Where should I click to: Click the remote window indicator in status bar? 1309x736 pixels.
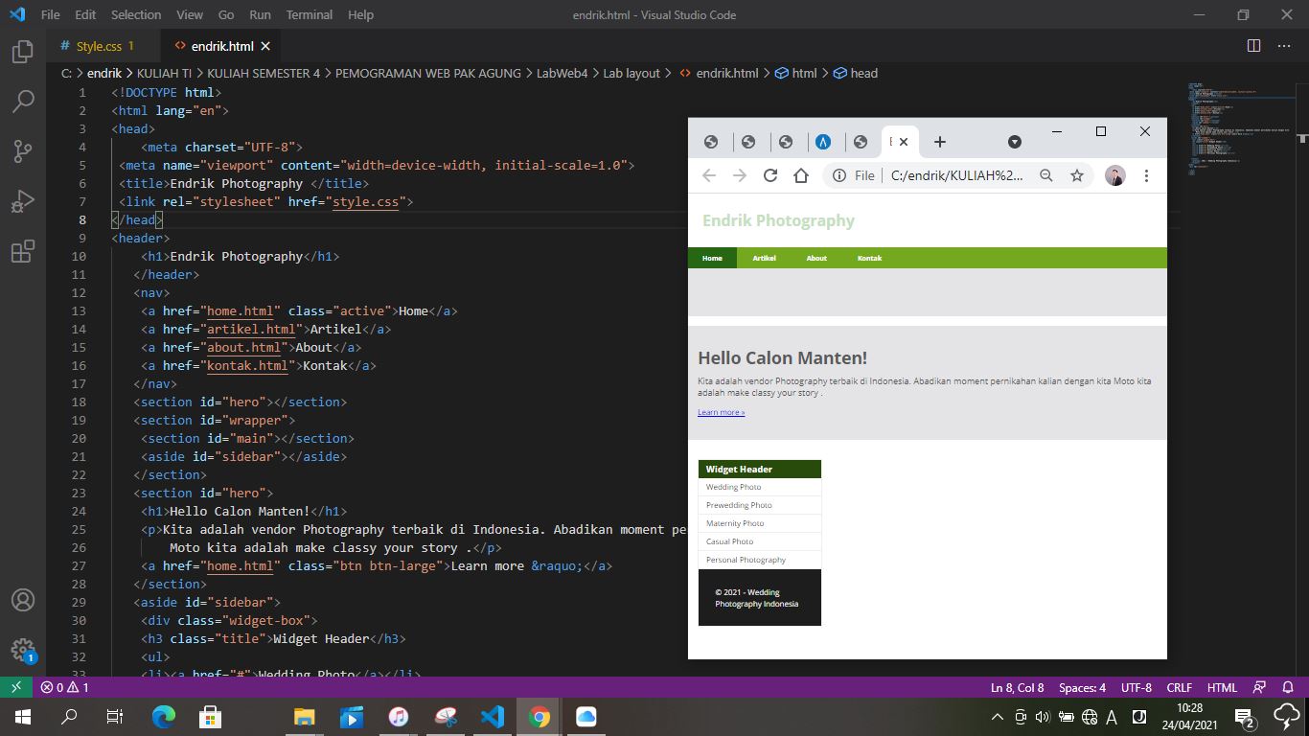pyautogui.click(x=16, y=687)
